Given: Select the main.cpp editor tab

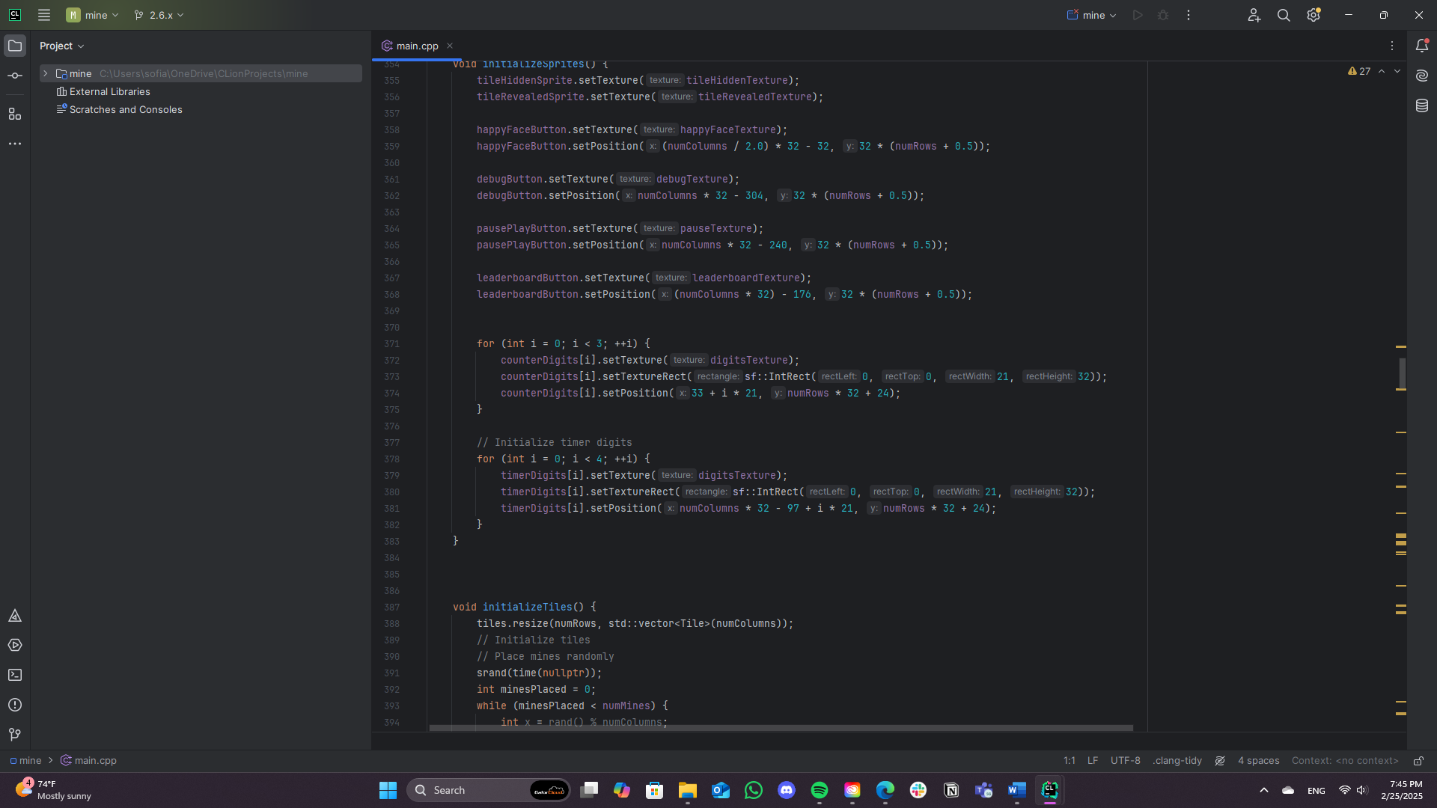Looking at the screenshot, I should coord(417,46).
